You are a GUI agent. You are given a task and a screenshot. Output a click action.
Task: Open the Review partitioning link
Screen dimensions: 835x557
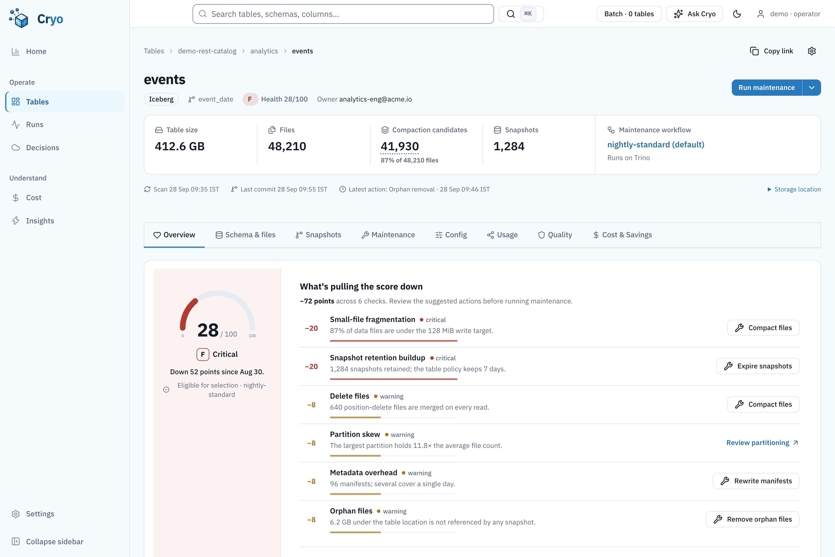tap(762, 443)
